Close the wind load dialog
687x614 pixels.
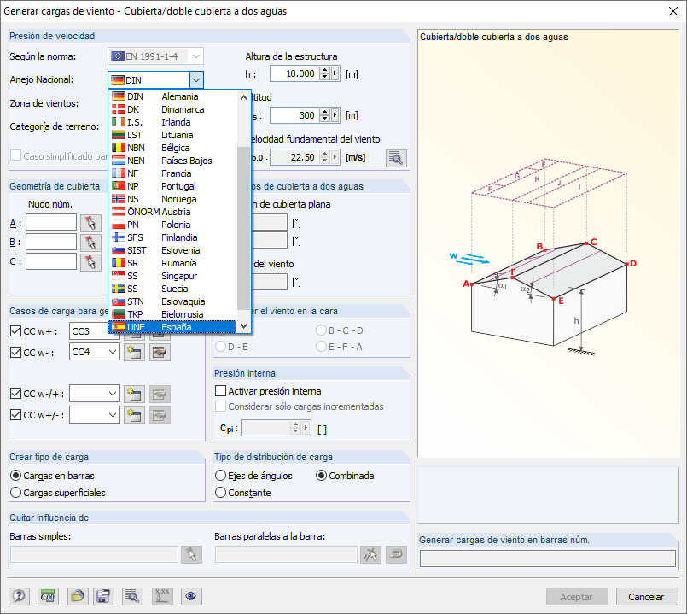673,11
